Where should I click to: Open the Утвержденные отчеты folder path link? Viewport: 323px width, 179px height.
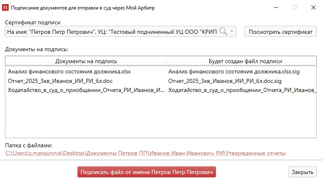tap(145, 153)
